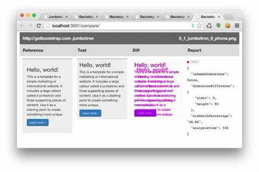Go forward with the browser forward arrow

click(30, 25)
